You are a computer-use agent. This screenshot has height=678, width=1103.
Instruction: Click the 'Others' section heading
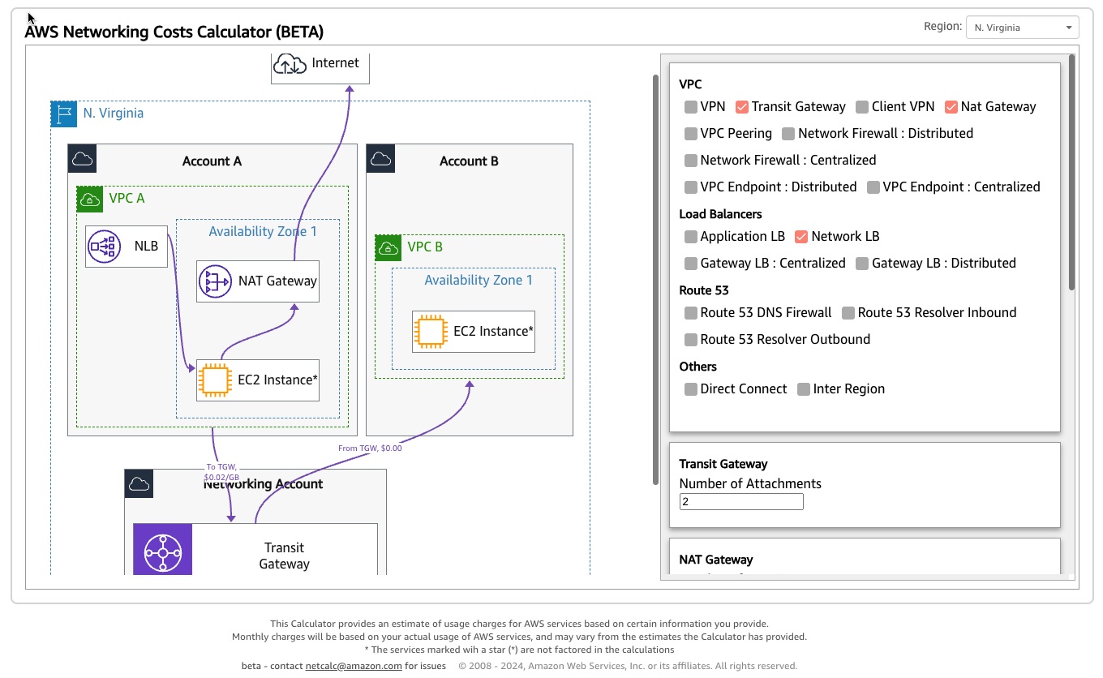click(698, 367)
